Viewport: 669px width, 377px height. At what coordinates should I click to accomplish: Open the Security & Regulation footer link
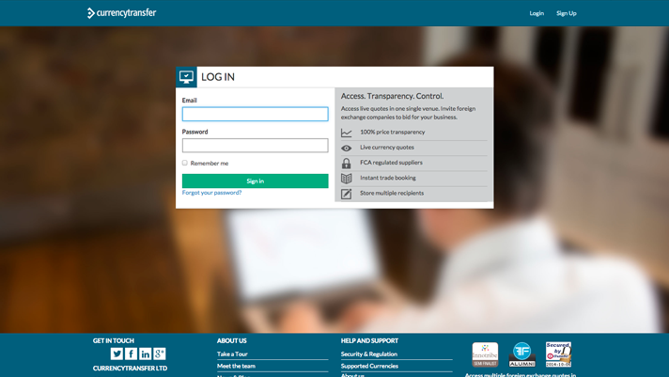pyautogui.click(x=368, y=354)
